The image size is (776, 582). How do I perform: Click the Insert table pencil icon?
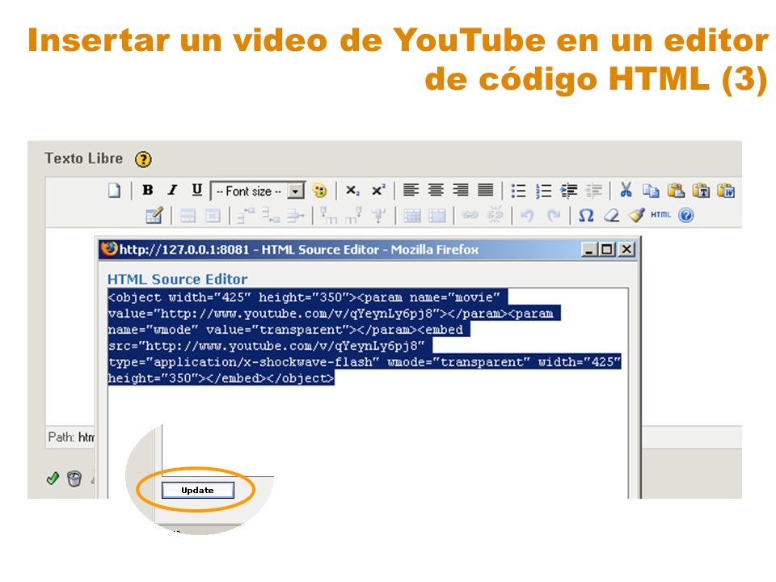pos(154,216)
